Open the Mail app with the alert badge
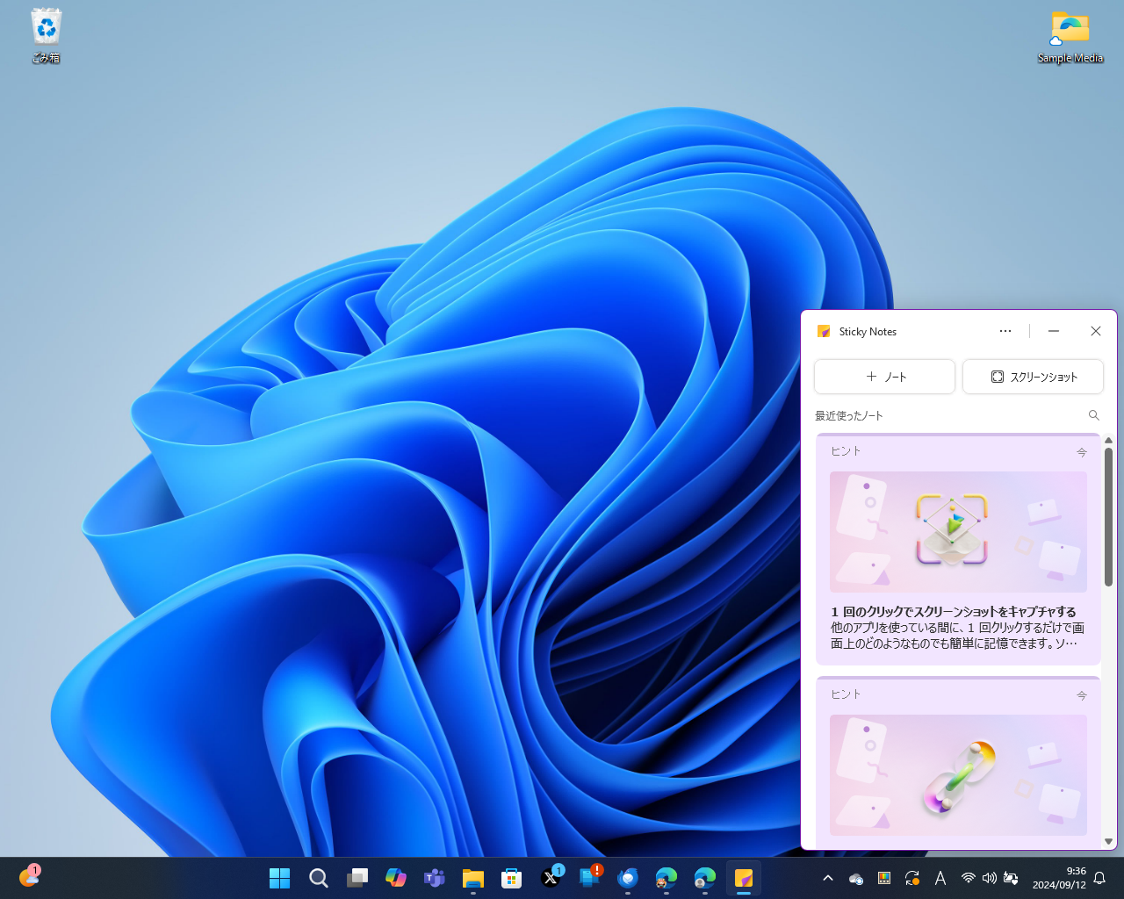Image resolution: width=1124 pixels, height=899 pixels. point(588,877)
